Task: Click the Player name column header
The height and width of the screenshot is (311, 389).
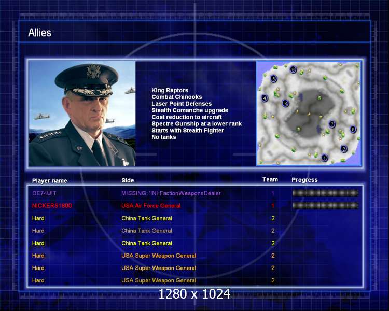Action: pyautogui.click(x=50, y=181)
